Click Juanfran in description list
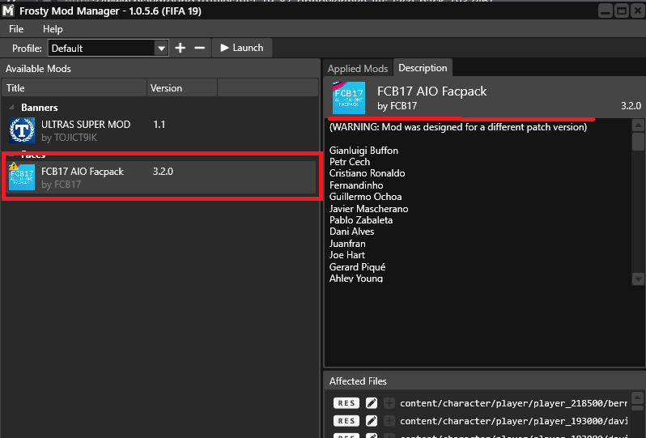 pyautogui.click(x=347, y=244)
